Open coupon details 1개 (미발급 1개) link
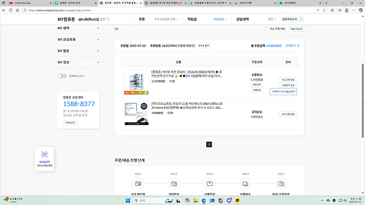Image resolution: width=365 pixels, height=205 pixels. (x=166, y=19)
